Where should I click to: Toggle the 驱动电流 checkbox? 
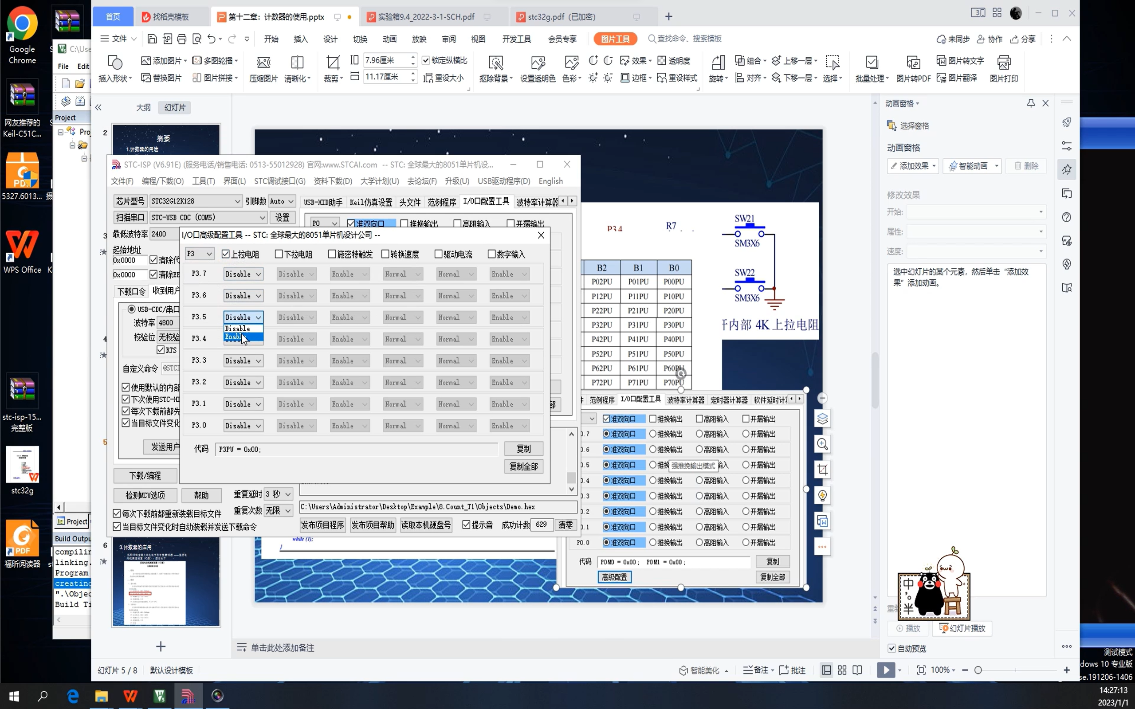[x=439, y=254]
